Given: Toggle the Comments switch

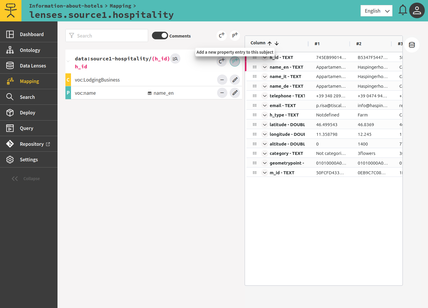Looking at the screenshot, I should pos(160,35).
